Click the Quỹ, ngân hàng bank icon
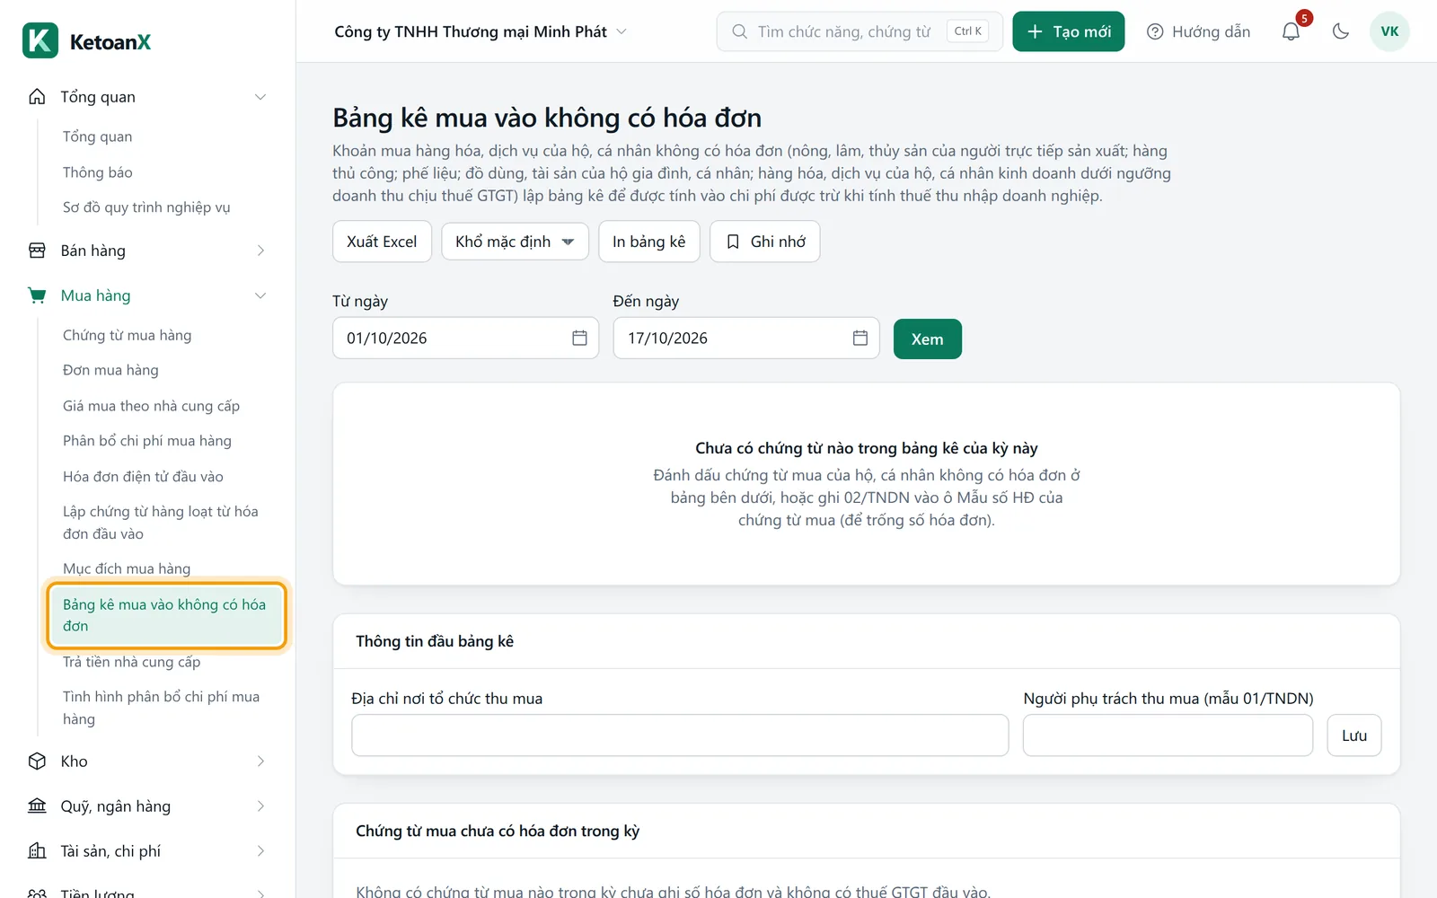Screen dimensions: 1437x898 point(37,806)
